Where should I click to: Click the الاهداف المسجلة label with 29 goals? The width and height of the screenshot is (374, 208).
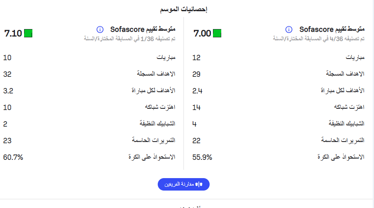click(x=345, y=74)
